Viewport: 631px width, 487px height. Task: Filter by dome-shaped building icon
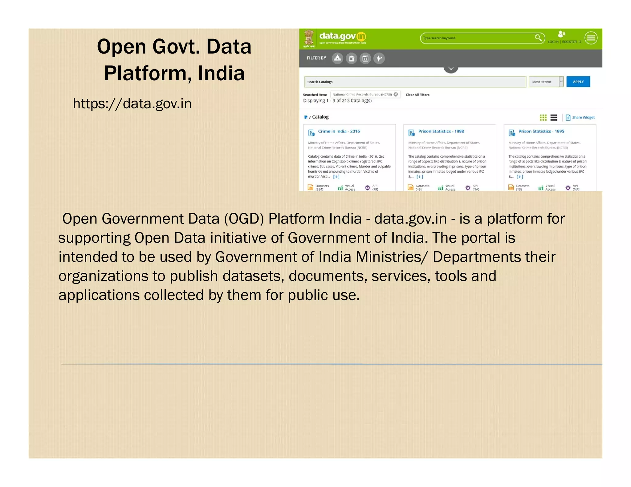337,58
